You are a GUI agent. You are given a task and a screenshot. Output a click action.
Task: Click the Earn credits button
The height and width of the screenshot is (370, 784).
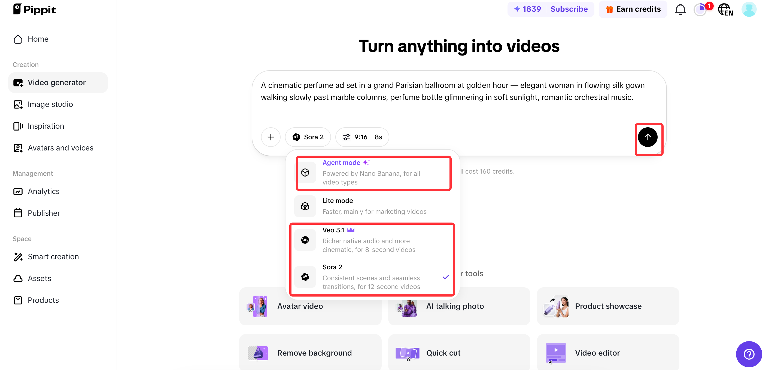coord(633,9)
